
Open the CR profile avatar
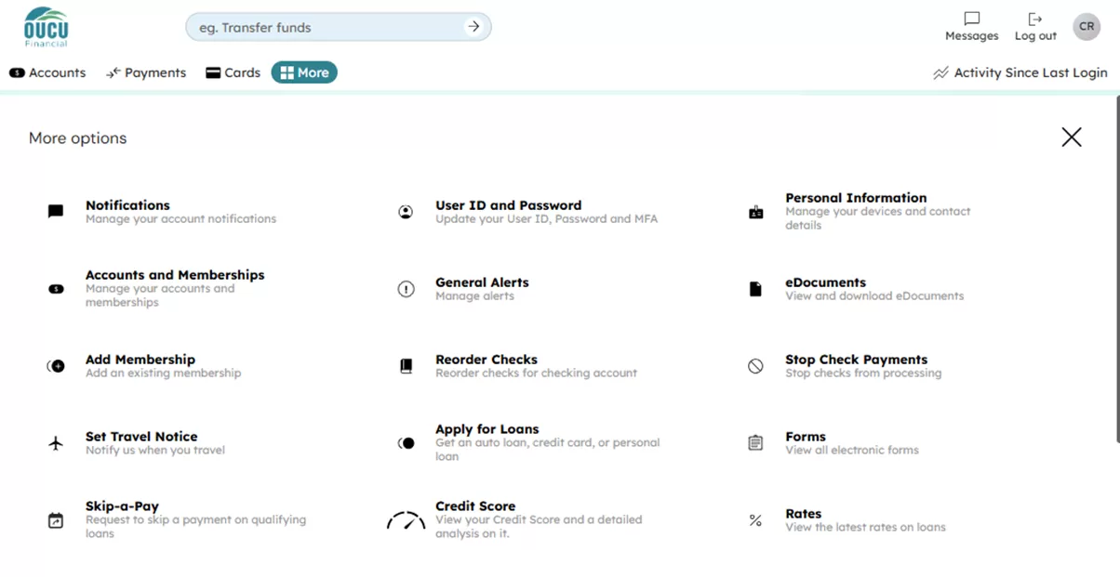pos(1087,27)
